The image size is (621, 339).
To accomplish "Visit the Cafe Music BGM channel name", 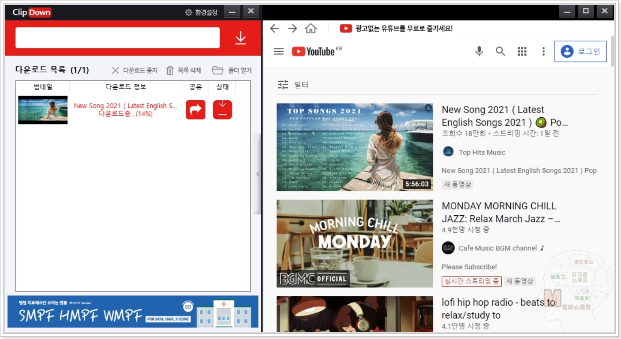I will [498, 248].
